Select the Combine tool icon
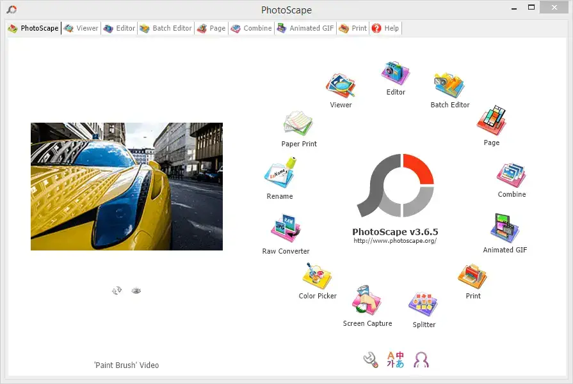Viewport: 573px width, 384px height. [510, 174]
